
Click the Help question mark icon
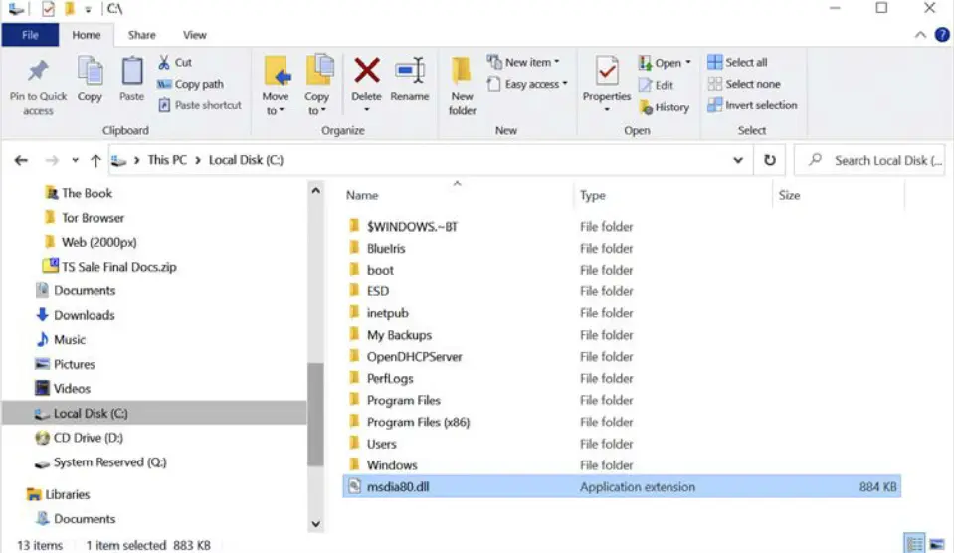941,35
